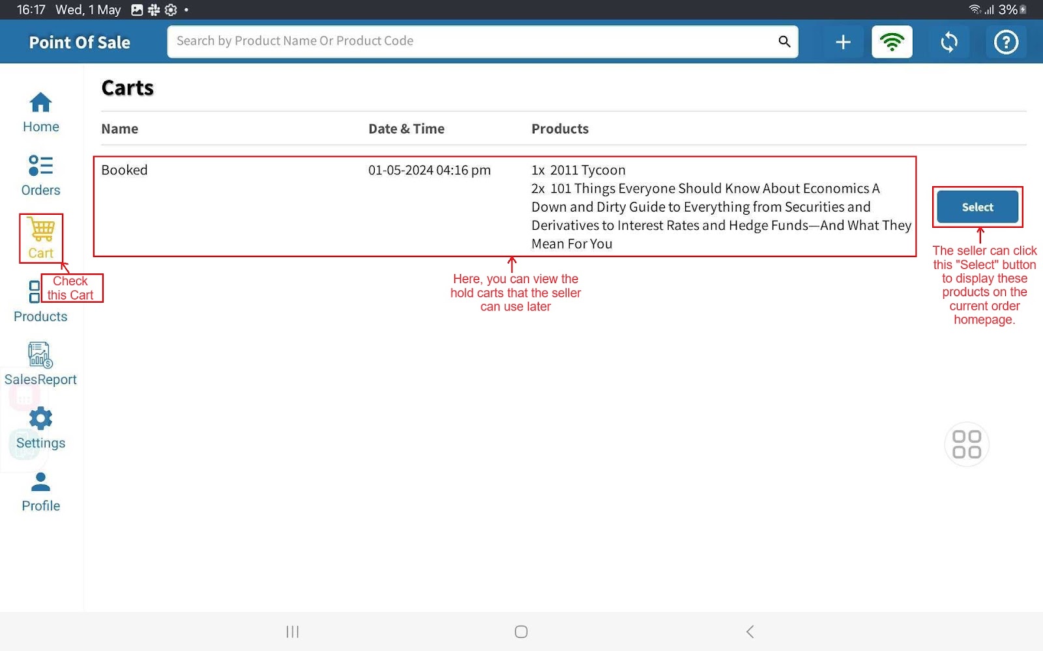Go to the Orders list
The height and width of the screenshot is (651, 1043).
coord(40,175)
